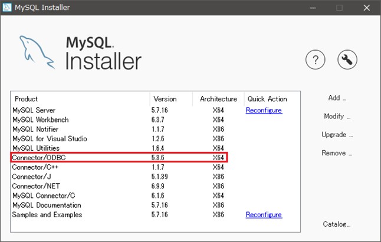The width and height of the screenshot is (381, 242).
Task: Click Reconfigure link for Samples and Examples
Action: pyautogui.click(x=264, y=214)
